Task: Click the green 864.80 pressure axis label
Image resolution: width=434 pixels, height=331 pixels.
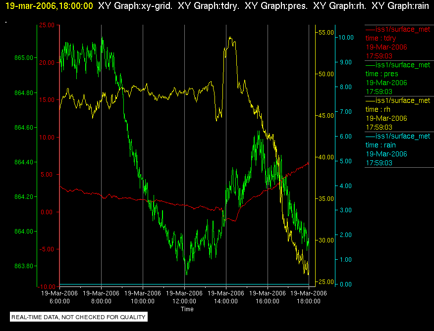Action: pyautogui.click(x=23, y=93)
